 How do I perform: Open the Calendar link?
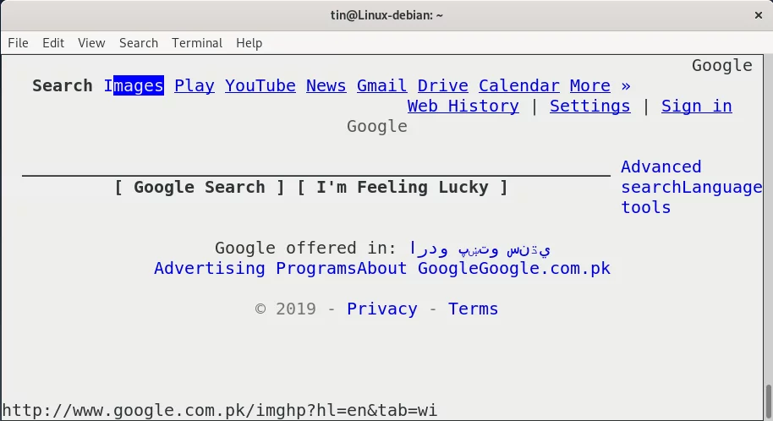519,85
